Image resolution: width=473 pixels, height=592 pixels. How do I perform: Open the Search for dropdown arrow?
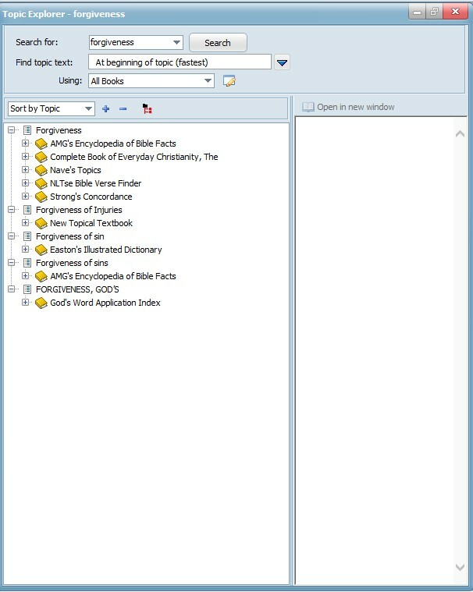tap(176, 42)
